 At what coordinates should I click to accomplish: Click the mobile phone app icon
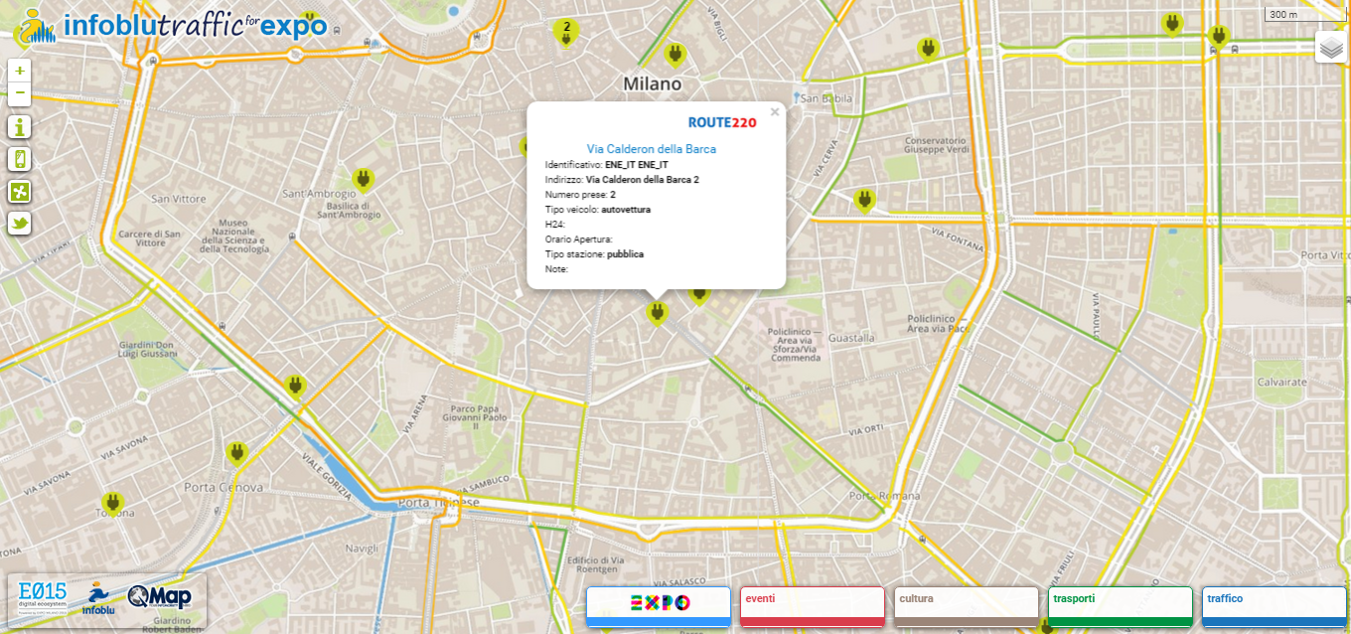tap(19, 159)
